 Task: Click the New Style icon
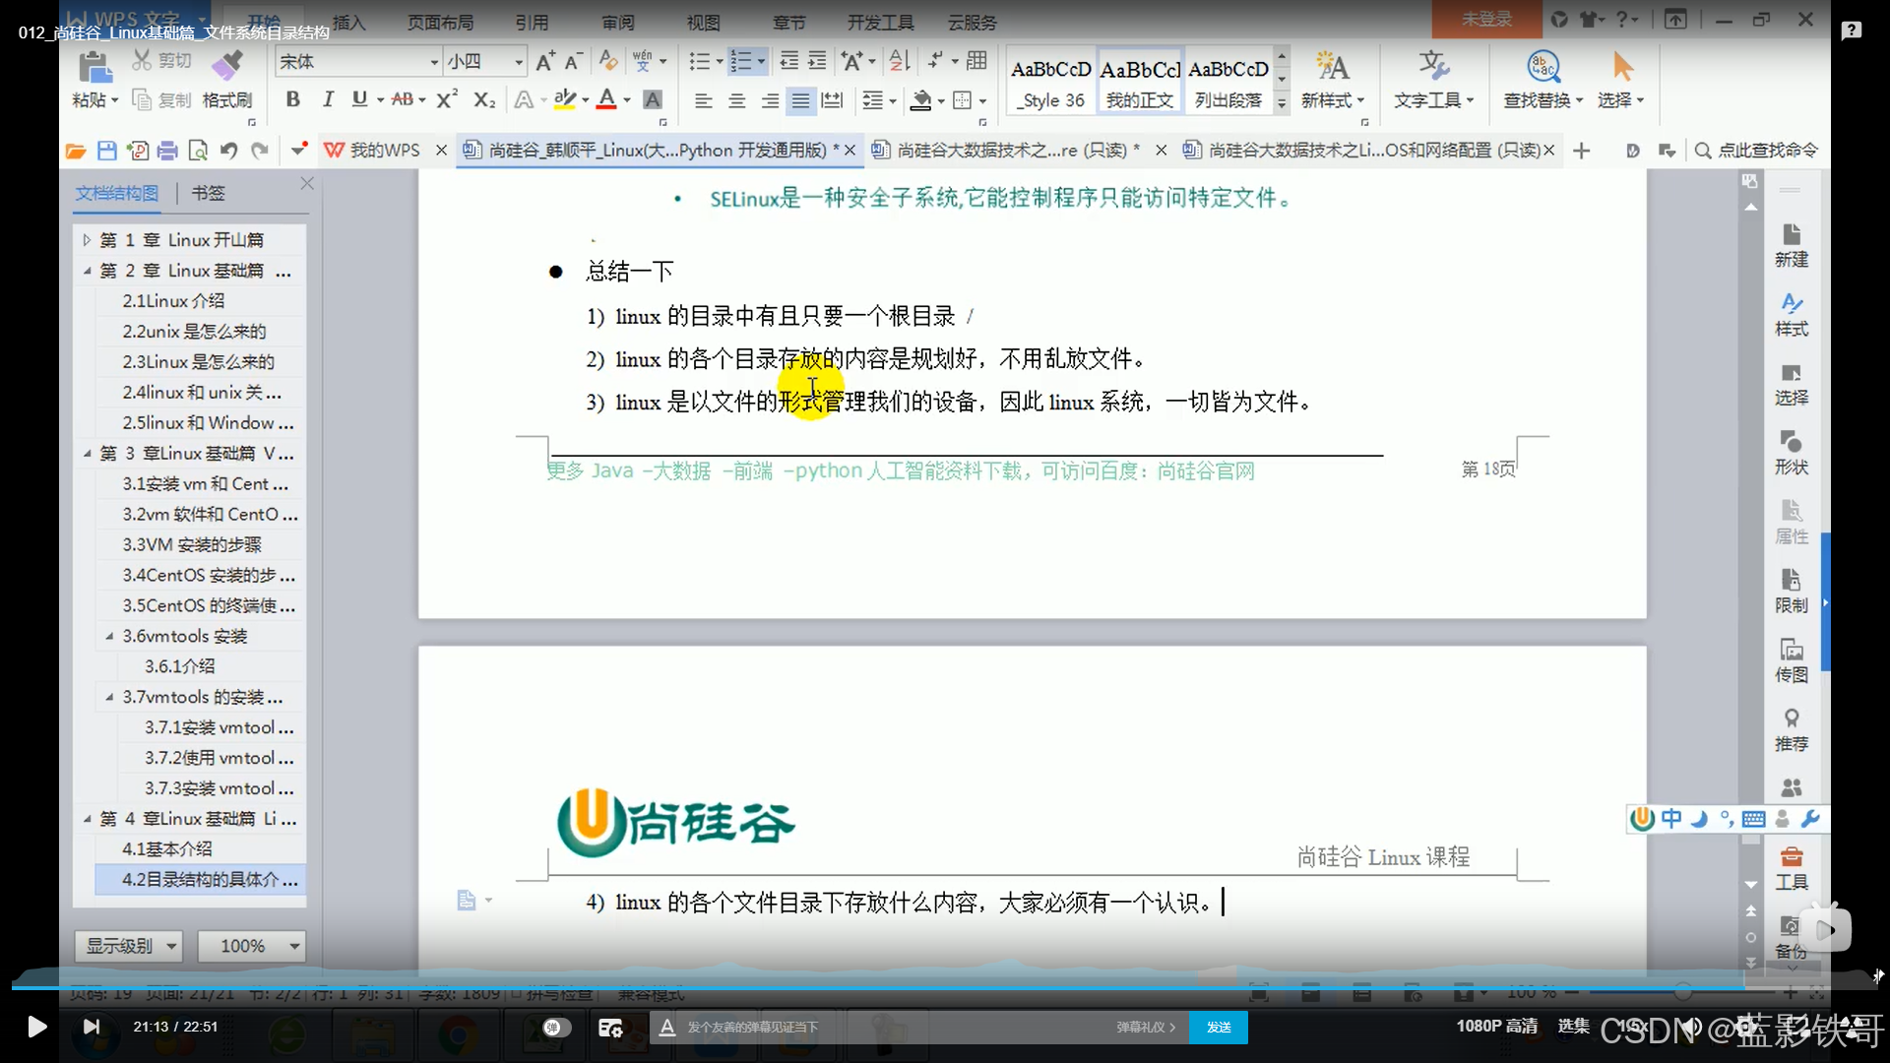[x=1332, y=67]
